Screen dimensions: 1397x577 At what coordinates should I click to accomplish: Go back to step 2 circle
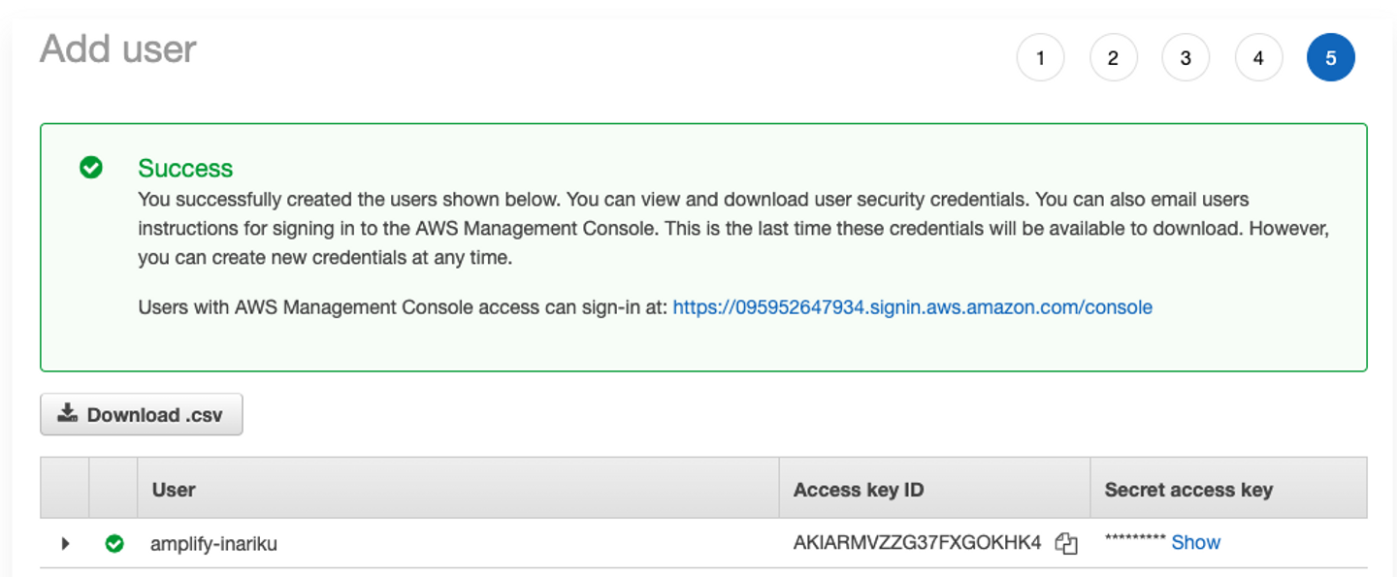point(1113,58)
